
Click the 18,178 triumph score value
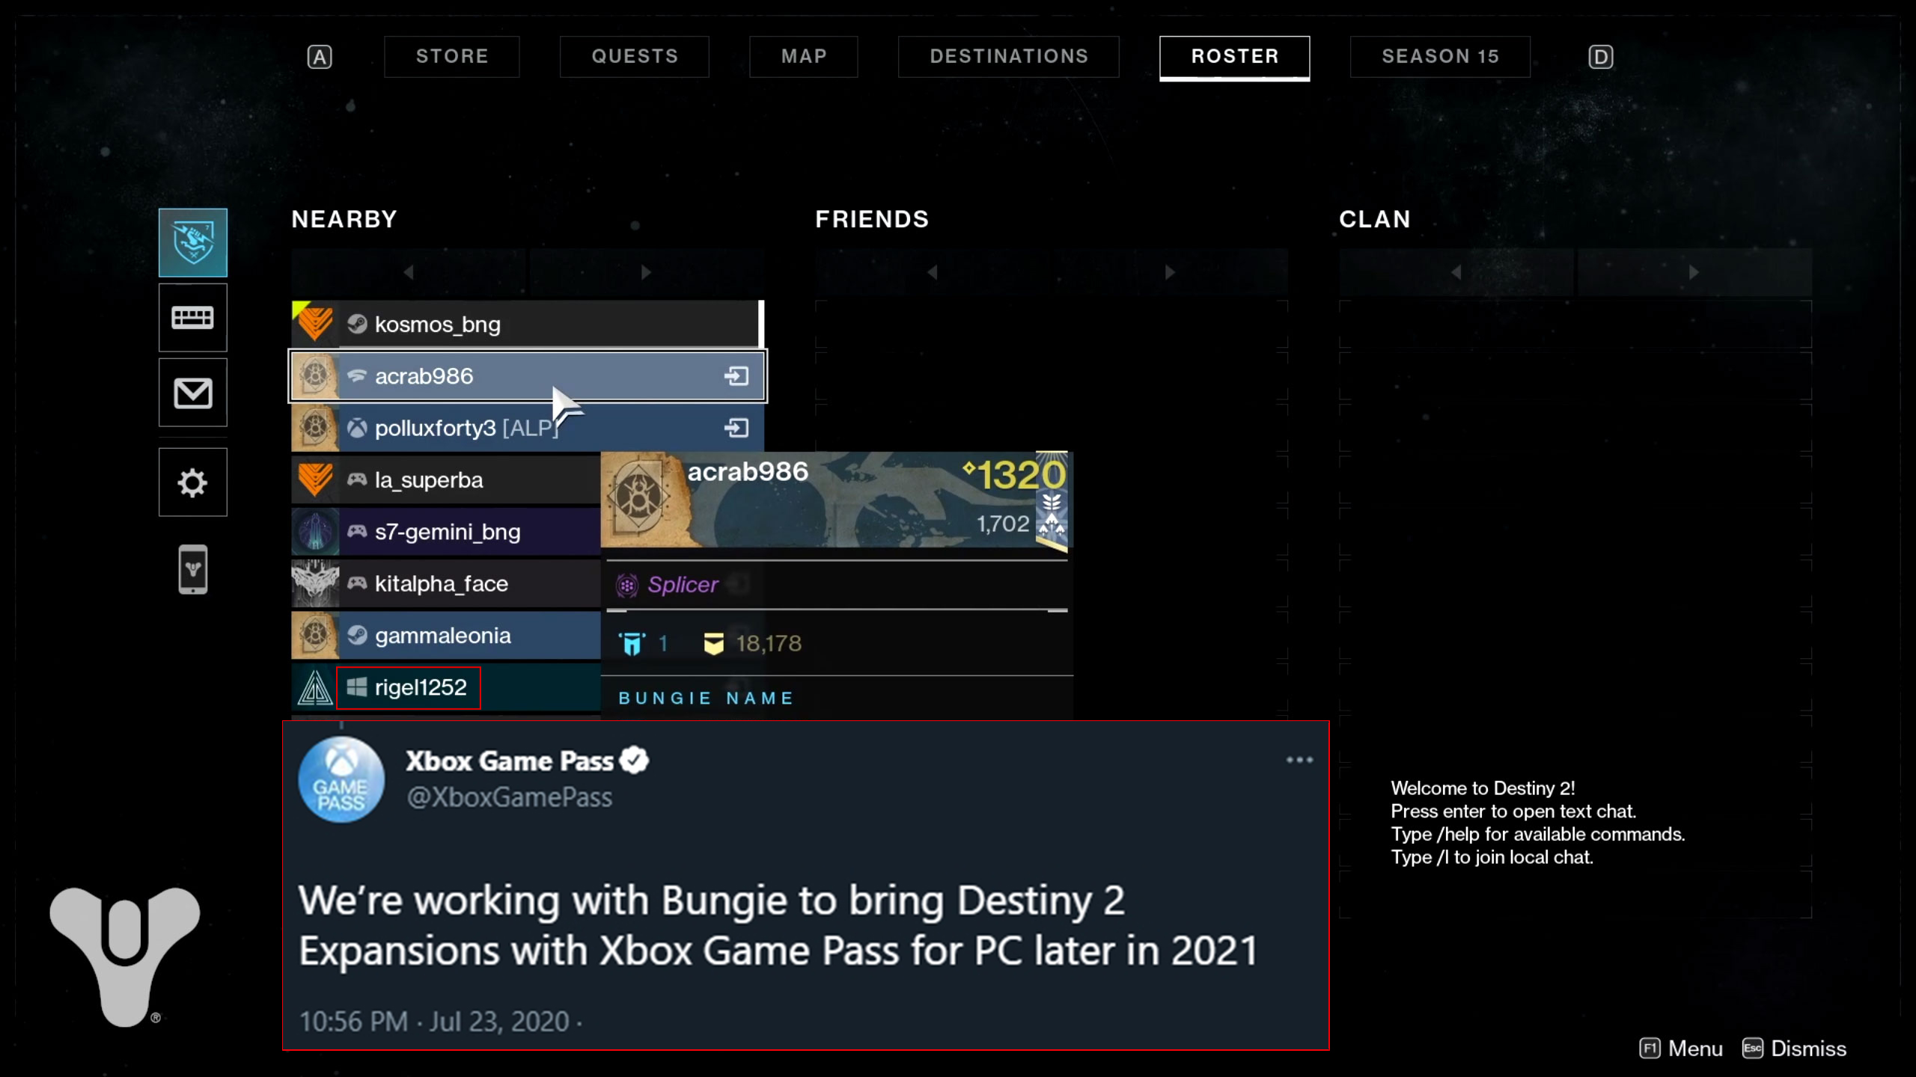tap(768, 643)
